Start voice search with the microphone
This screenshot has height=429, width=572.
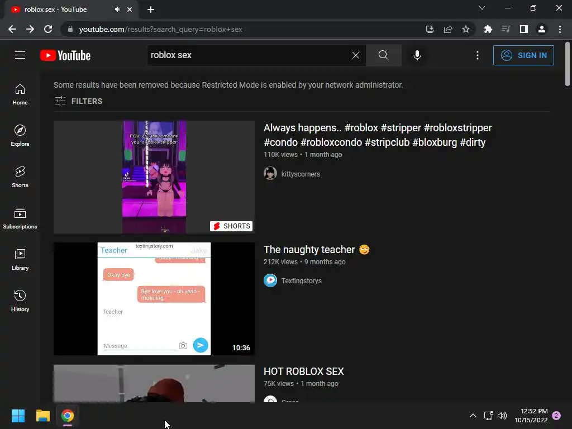point(417,55)
